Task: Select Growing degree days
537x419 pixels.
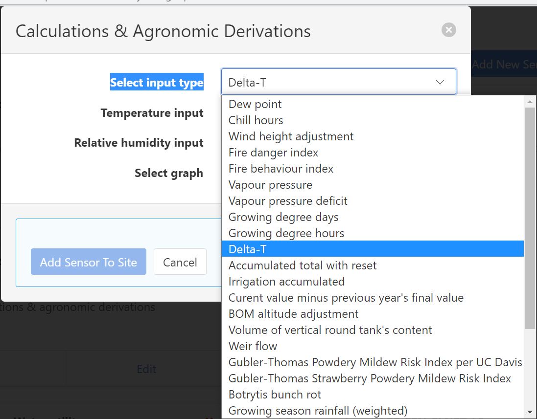Action: [x=283, y=217]
